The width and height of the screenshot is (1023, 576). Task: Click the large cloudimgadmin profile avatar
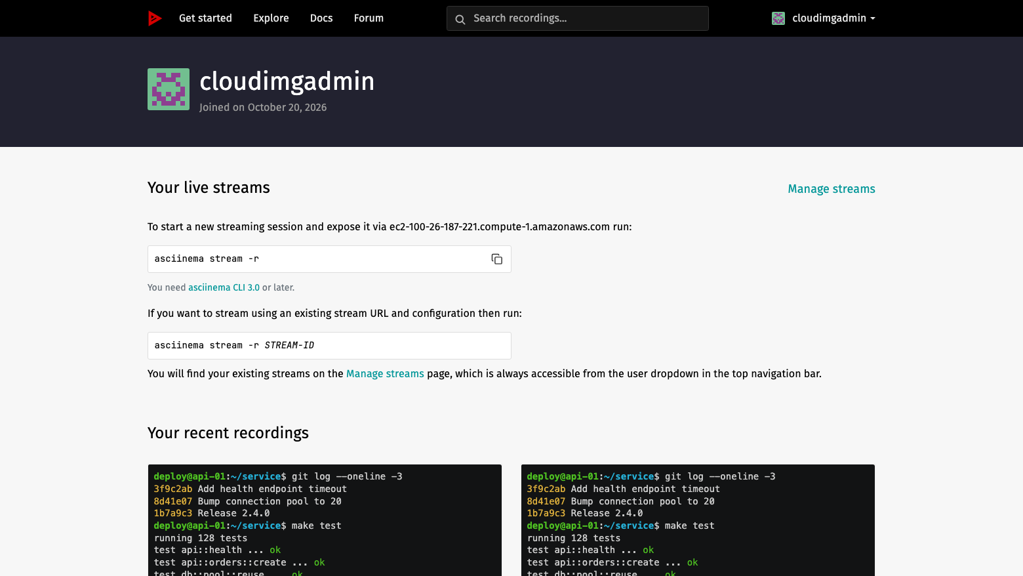pyautogui.click(x=169, y=89)
